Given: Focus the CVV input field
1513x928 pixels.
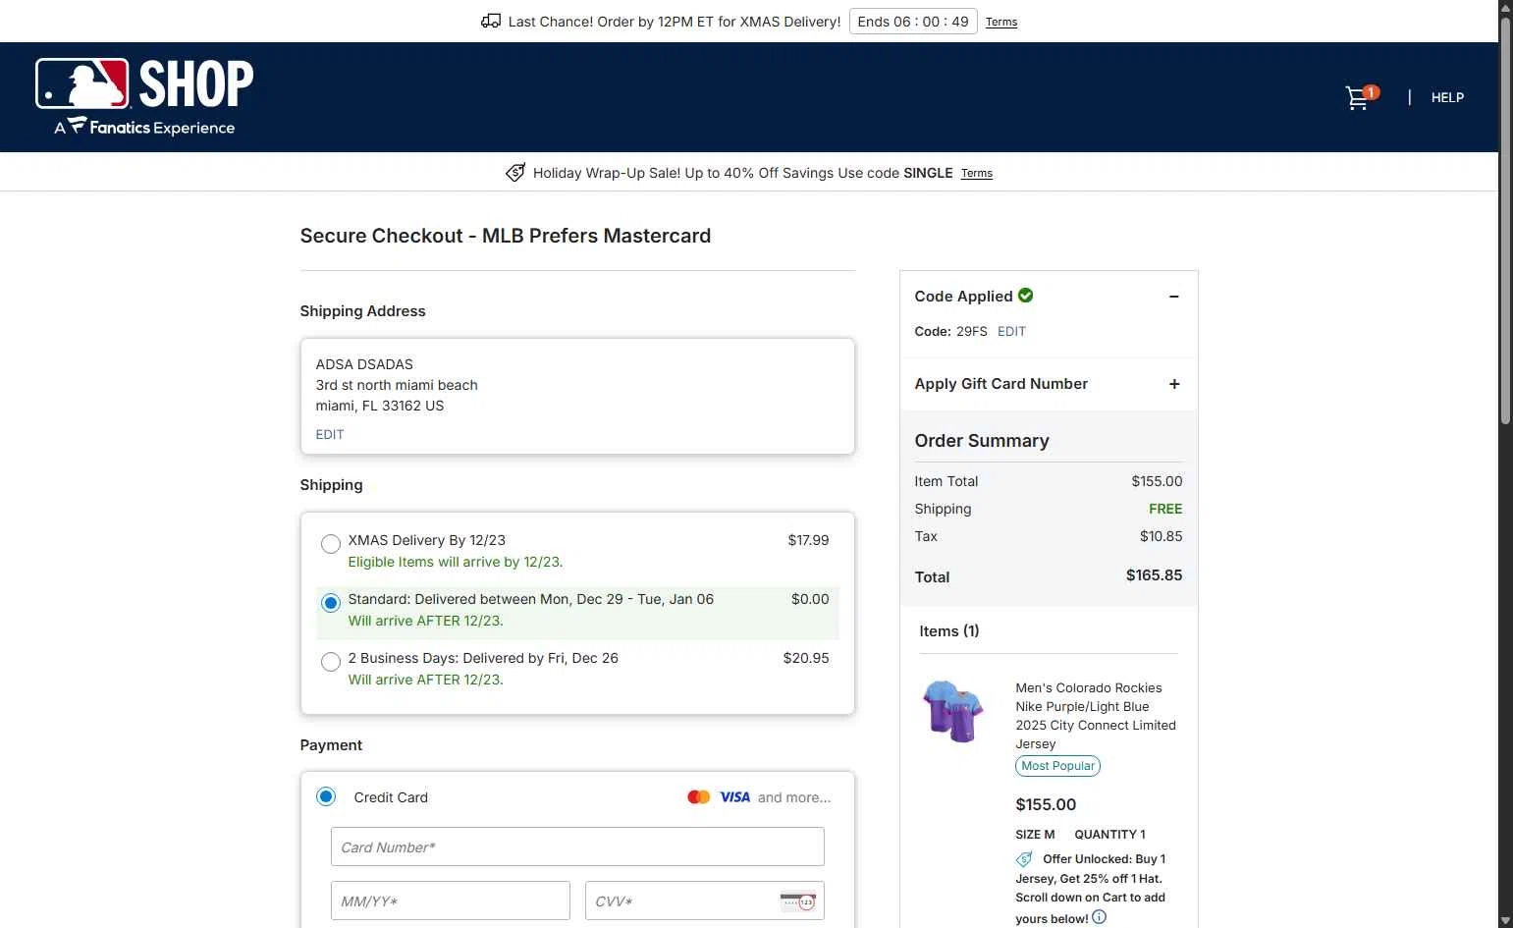Looking at the screenshot, I should (704, 901).
